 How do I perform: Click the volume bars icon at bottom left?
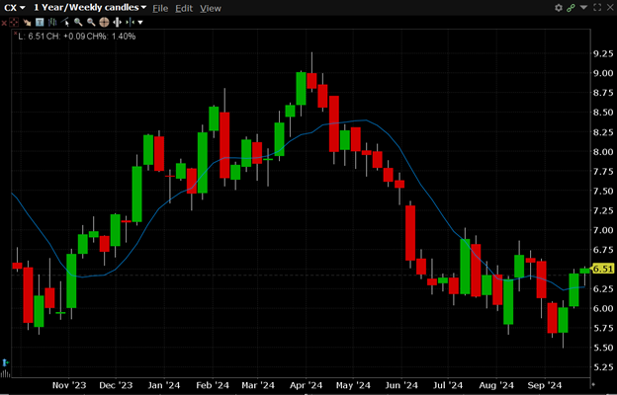(5, 373)
